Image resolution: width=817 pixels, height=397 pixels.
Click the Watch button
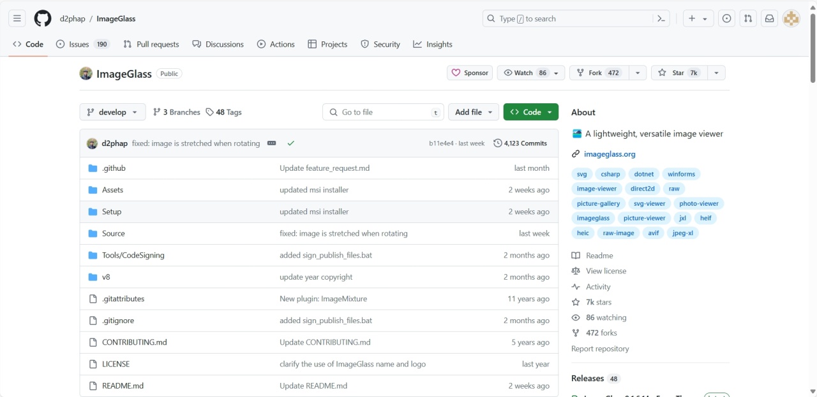[530, 73]
